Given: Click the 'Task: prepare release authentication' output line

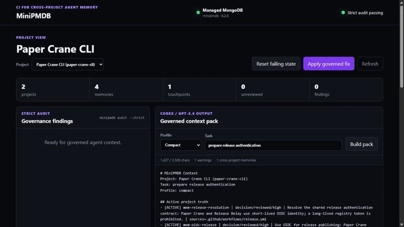Looking at the screenshot, I should point(197,184).
